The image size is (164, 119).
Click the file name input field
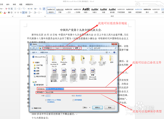[x=81, y=89]
